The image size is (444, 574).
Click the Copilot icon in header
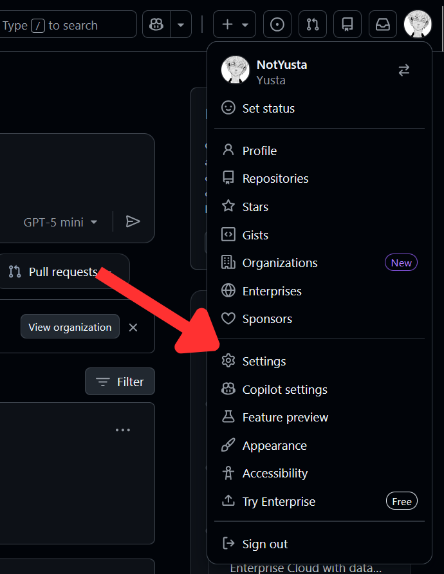tap(156, 25)
